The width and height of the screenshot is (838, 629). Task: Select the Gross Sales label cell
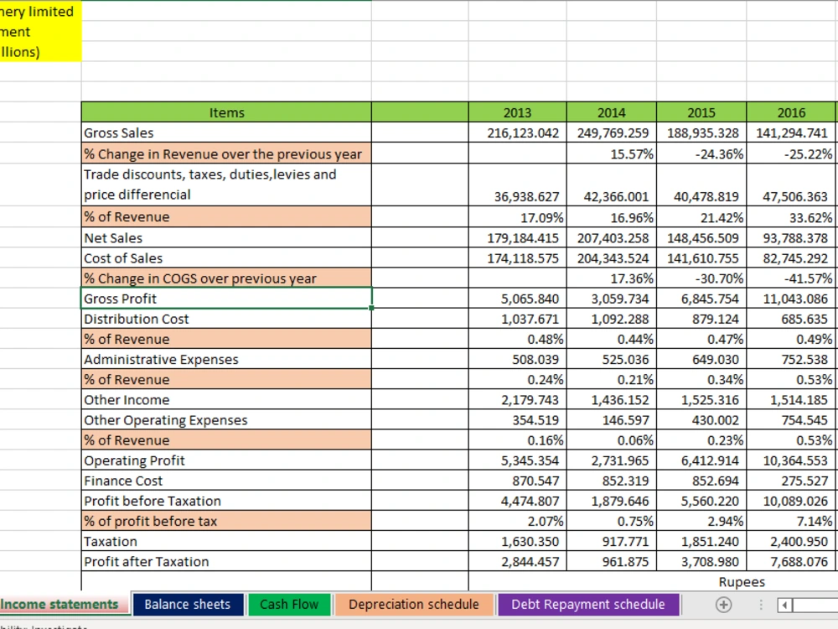tap(226, 133)
